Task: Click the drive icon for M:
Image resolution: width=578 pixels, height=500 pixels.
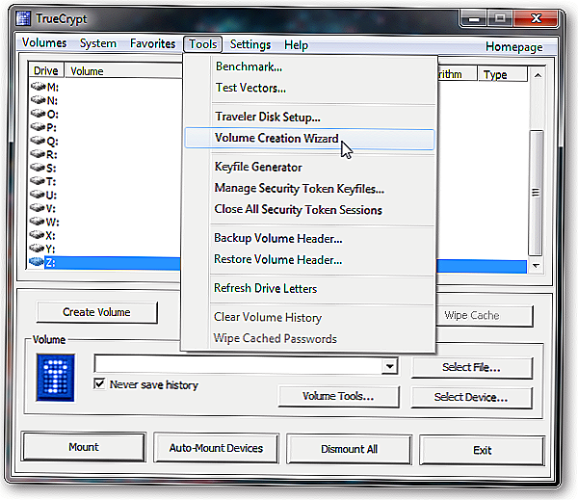Action: click(x=39, y=87)
